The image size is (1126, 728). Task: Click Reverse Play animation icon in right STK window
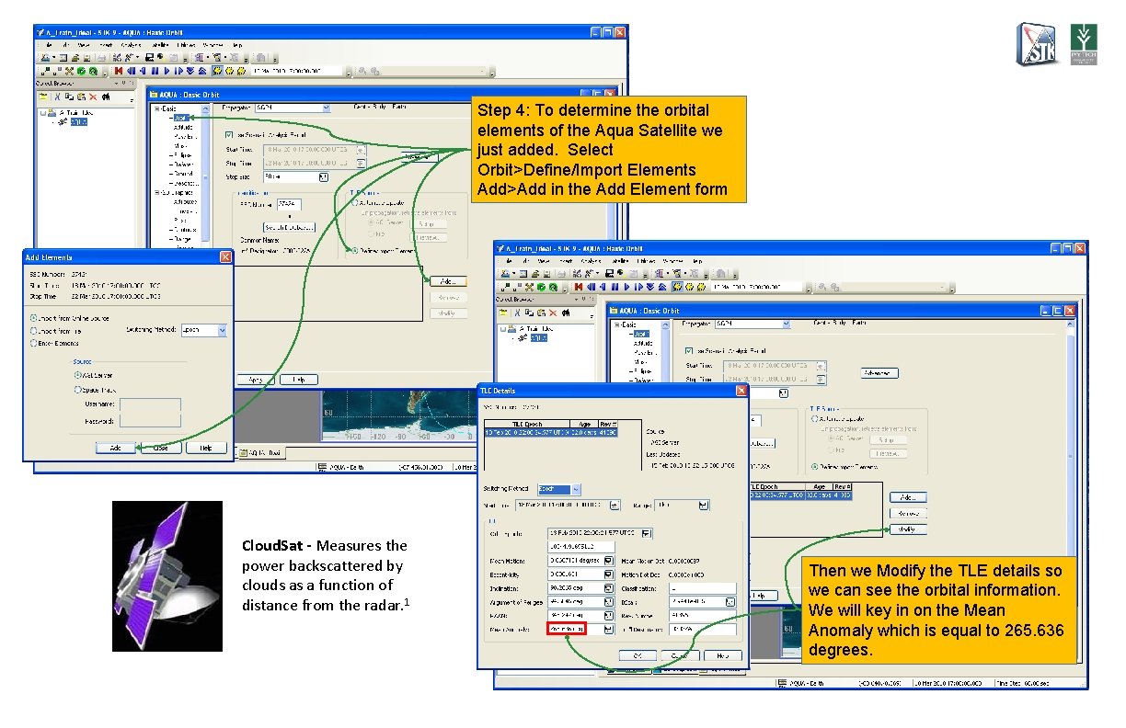(603, 287)
